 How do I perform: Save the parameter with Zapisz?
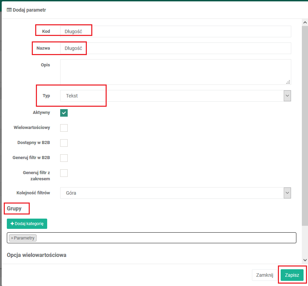(x=292, y=275)
